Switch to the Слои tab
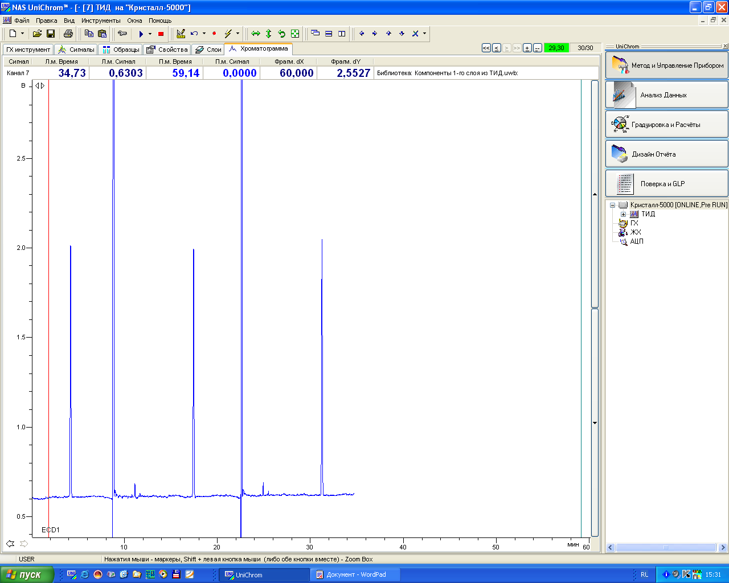 pos(208,50)
